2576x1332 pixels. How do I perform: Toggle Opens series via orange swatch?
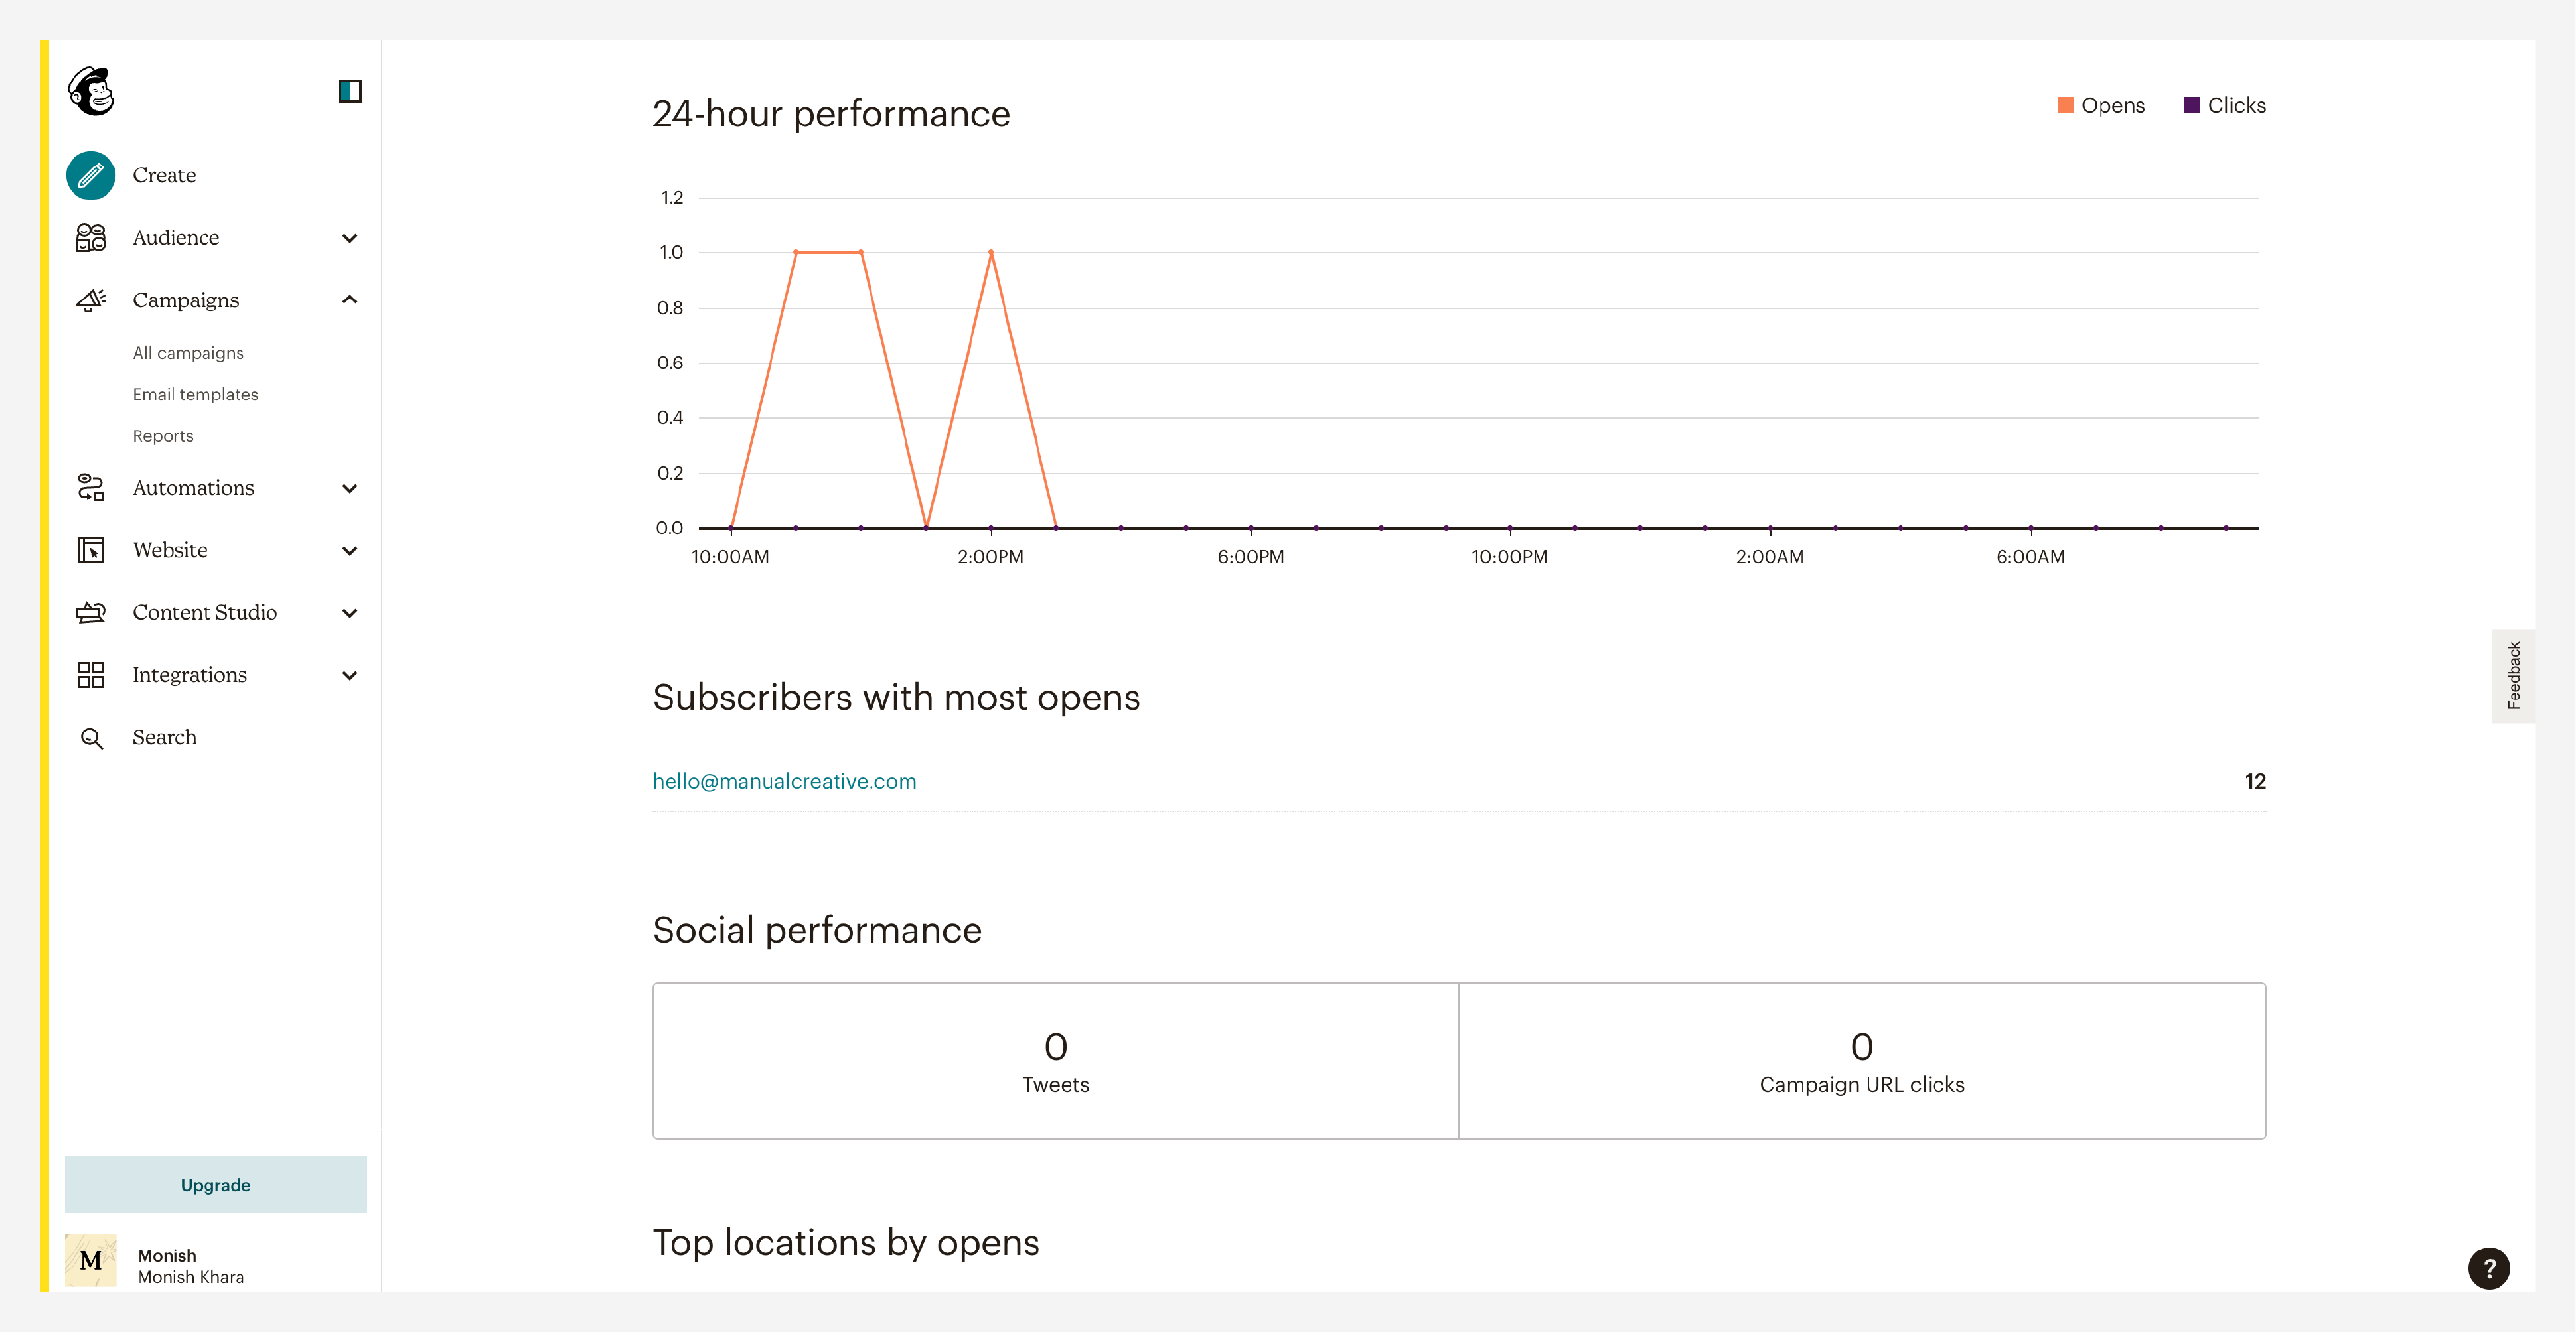[x=2065, y=105]
